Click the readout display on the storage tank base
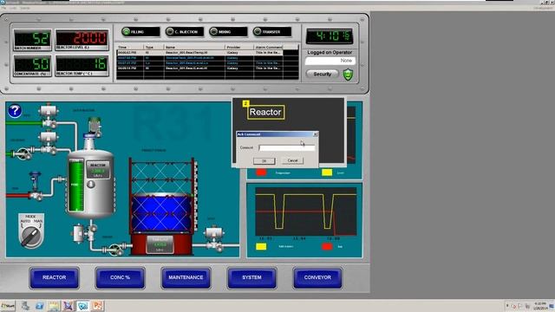 (x=160, y=244)
